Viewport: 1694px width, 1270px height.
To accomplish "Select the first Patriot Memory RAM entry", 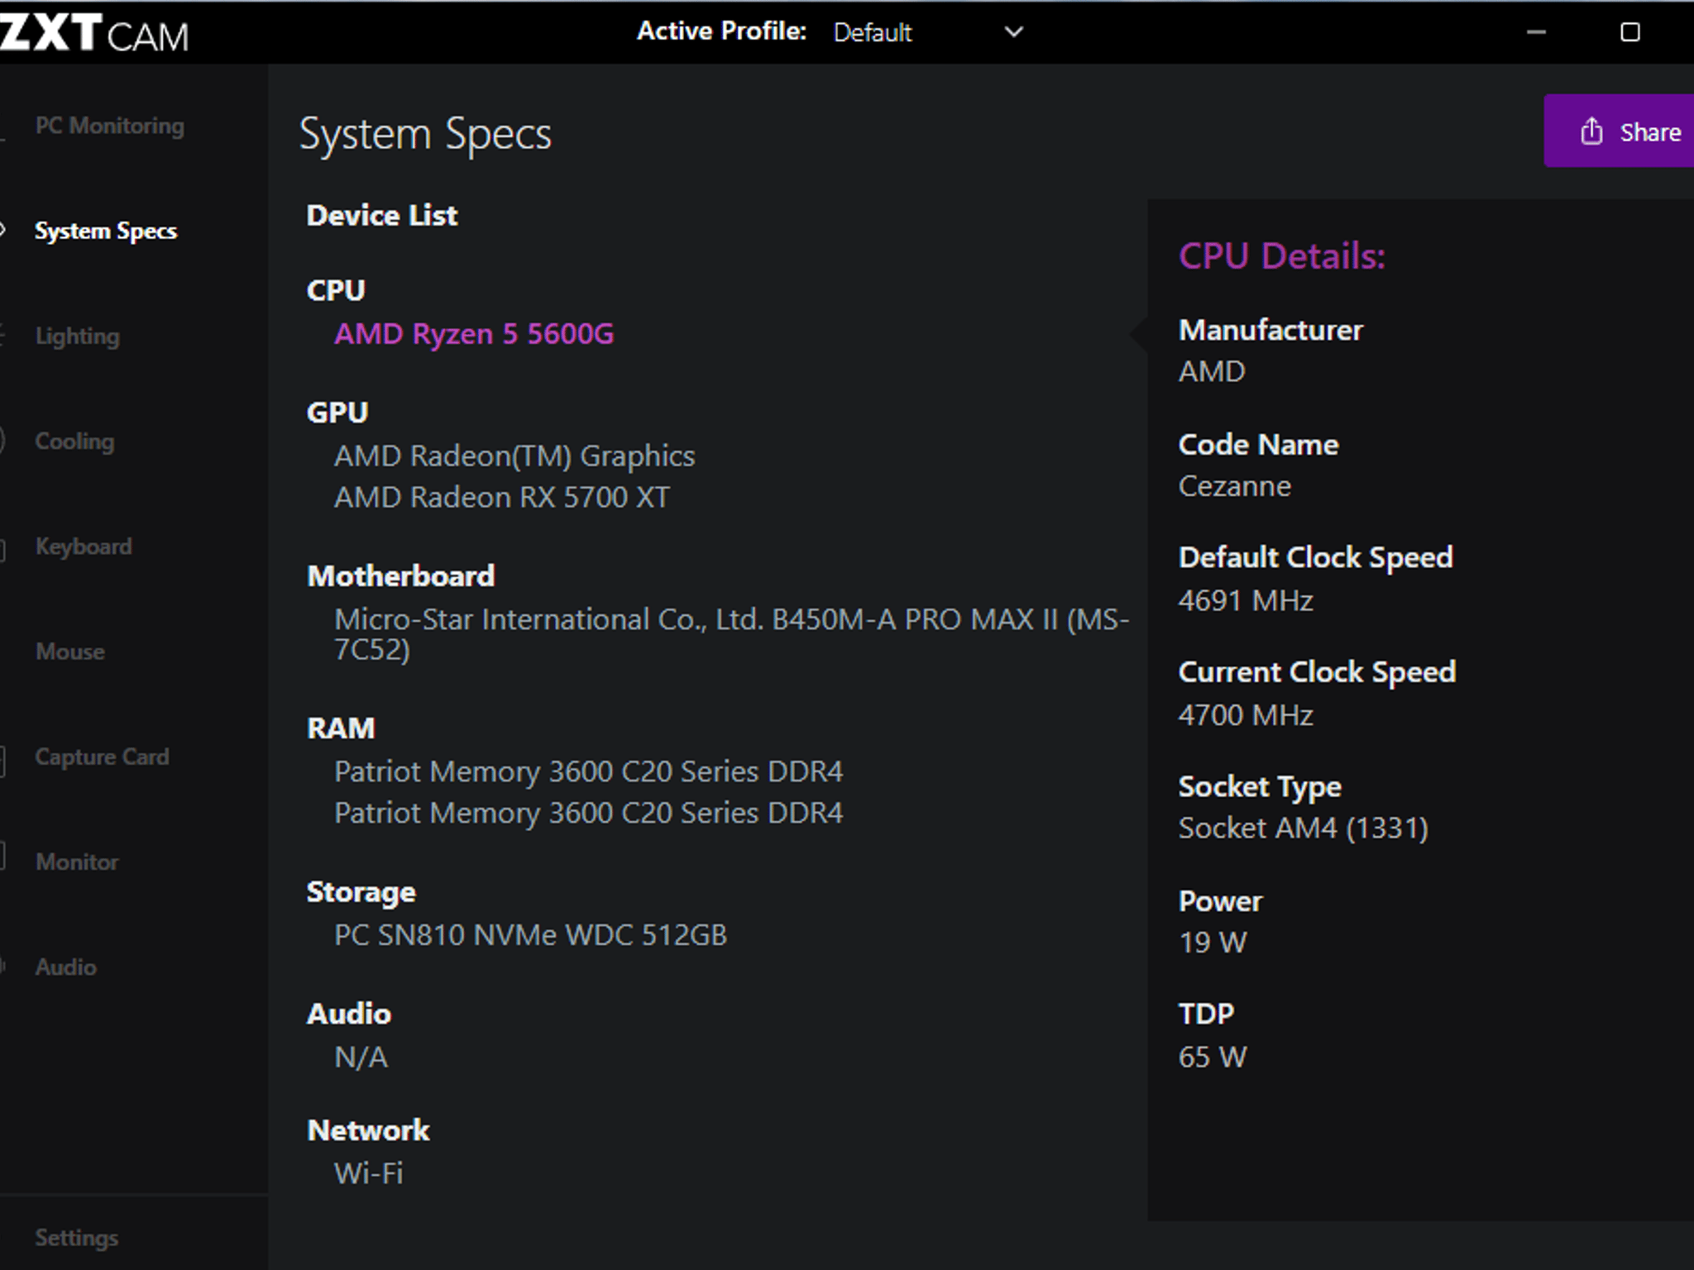I will point(588,771).
